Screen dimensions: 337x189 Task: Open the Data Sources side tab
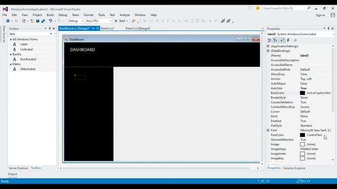pos(4,34)
